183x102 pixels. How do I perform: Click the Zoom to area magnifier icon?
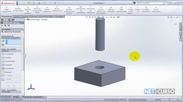pos(89,17)
